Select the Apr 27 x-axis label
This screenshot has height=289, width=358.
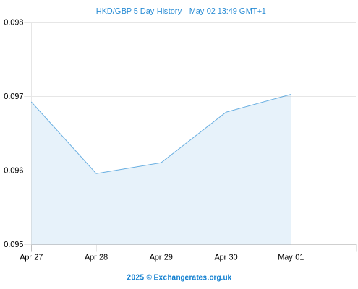point(31,257)
